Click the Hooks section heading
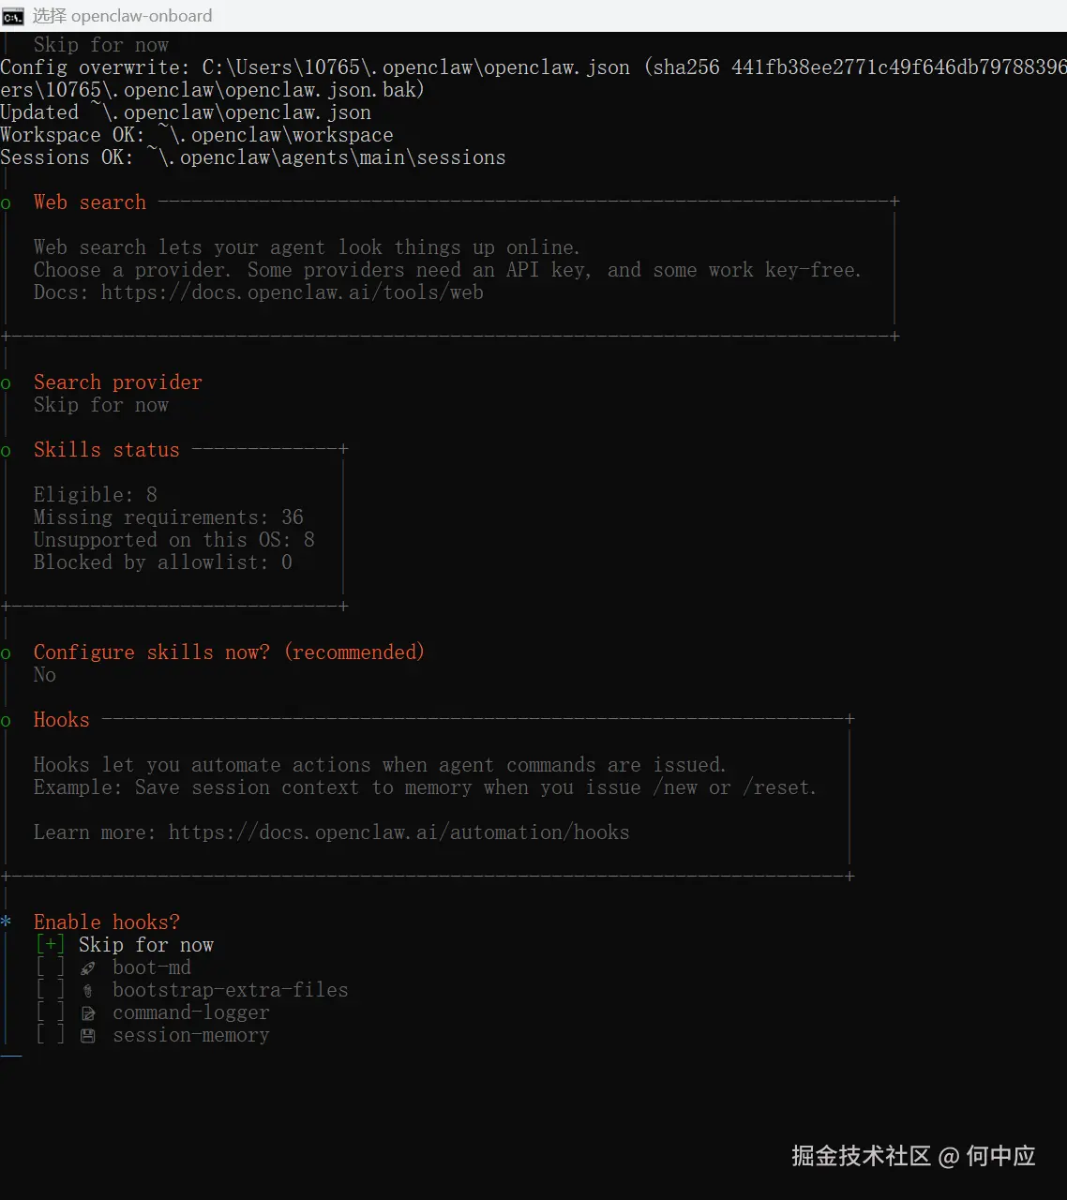The height and width of the screenshot is (1200, 1067). coord(62,720)
